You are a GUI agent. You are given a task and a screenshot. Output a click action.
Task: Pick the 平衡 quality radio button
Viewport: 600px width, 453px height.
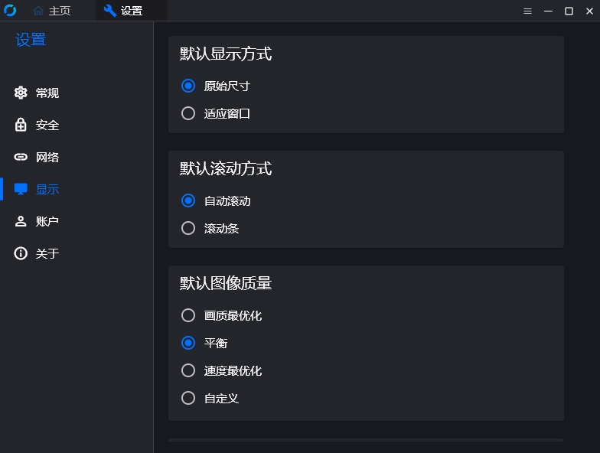click(x=188, y=343)
